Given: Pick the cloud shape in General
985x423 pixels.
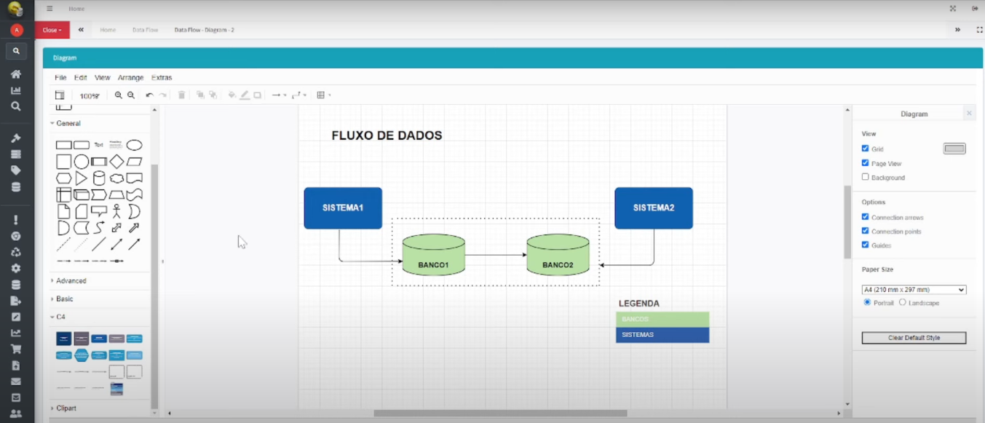Looking at the screenshot, I should [116, 178].
